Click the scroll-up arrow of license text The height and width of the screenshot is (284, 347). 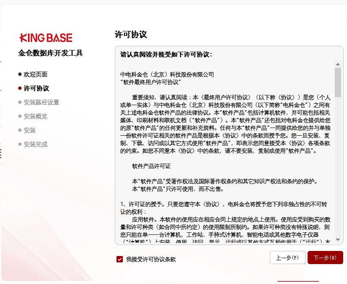pos(338,64)
